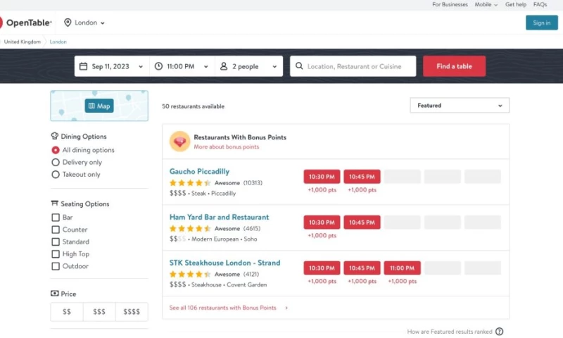This screenshot has height=338, width=563.
Task: Open the 11:00 PM time dropdown
Action: click(182, 66)
